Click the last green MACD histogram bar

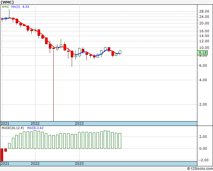click(x=120, y=141)
